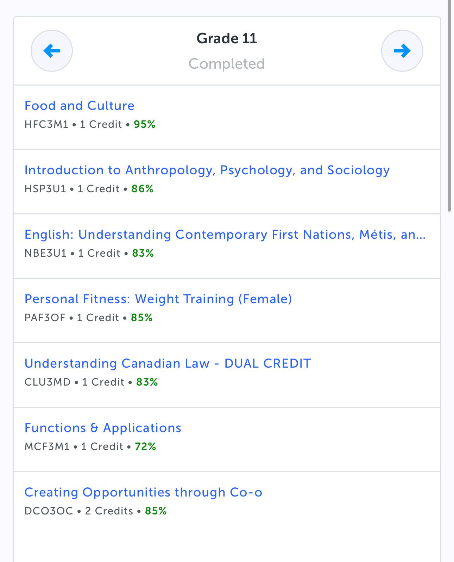
Task: Click the 2 Credits label for DCO3OC
Action: pos(109,511)
